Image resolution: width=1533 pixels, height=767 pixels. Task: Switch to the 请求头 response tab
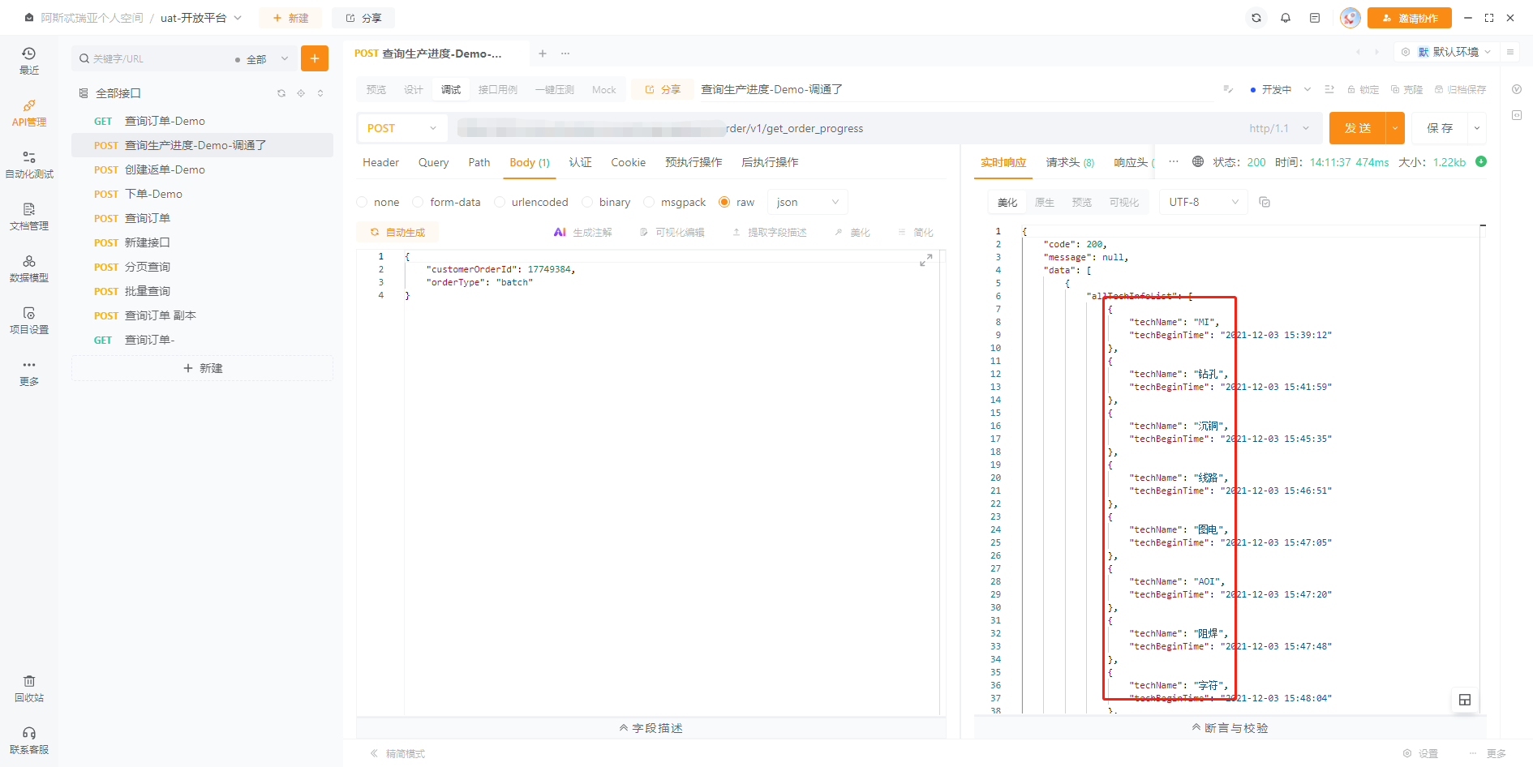point(1069,162)
